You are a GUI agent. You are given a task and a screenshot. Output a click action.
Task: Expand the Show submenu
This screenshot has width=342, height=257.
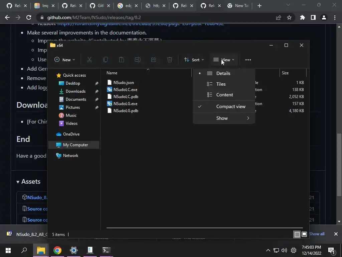[x=224, y=118]
